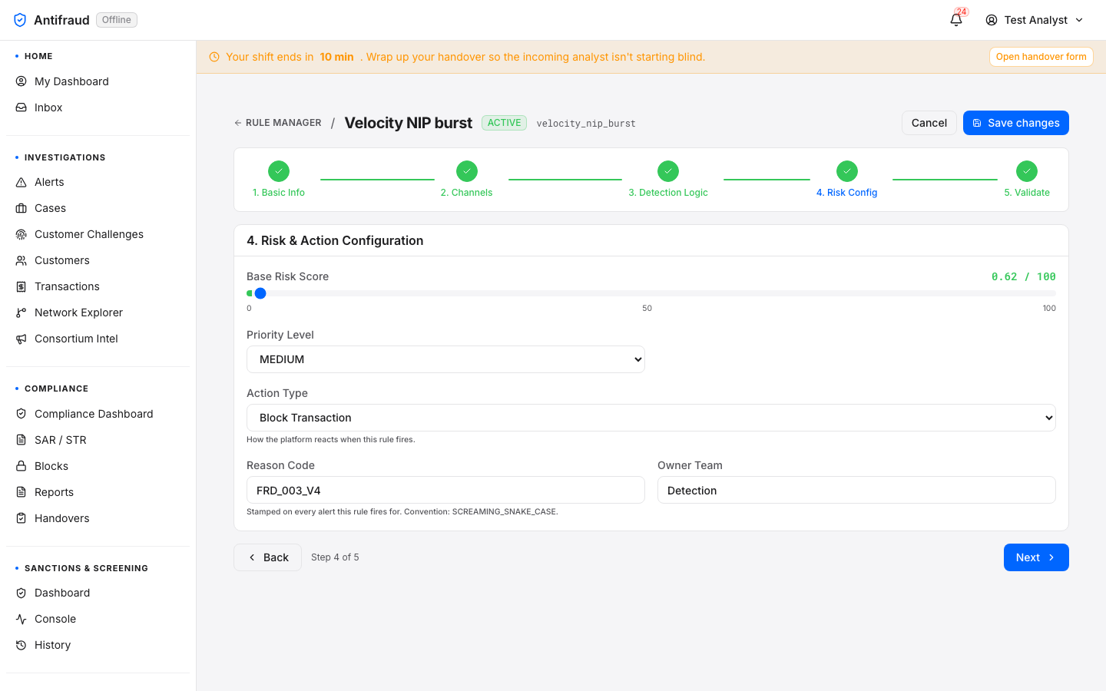Image resolution: width=1106 pixels, height=691 pixels.
Task: Click the COMPLIANCE section header
Action: [x=56, y=388]
